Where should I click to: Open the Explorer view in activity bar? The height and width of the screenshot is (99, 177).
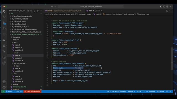[x=4, y=12]
